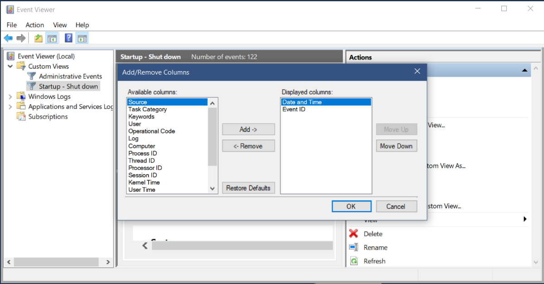Viewport: 544px width, 284px height.
Task: Click the up-one-level folder toolbar icon
Action: 39,39
